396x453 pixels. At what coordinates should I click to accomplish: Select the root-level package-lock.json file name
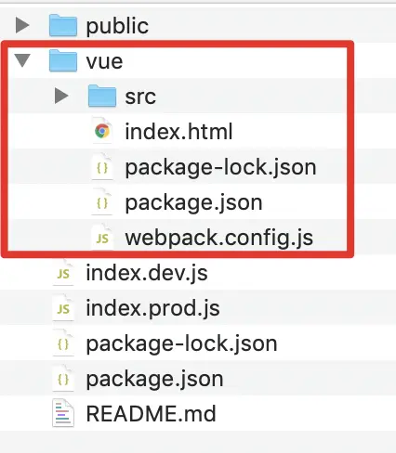point(181,344)
